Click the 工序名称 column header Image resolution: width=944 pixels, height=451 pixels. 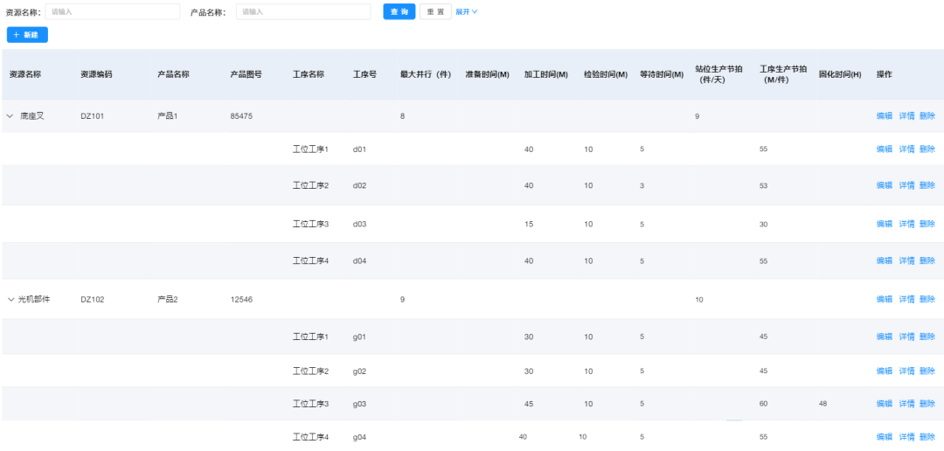pyautogui.click(x=309, y=74)
